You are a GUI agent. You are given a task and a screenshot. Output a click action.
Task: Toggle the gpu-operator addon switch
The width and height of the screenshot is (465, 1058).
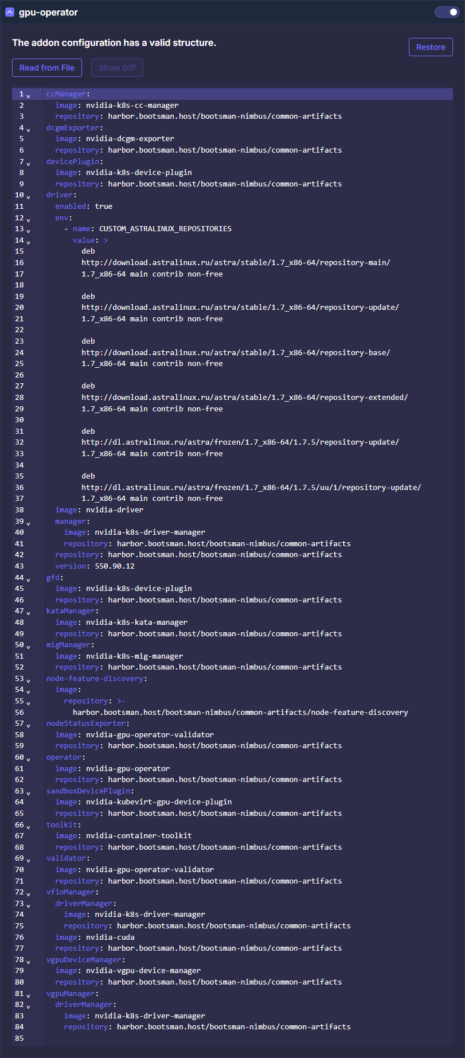pyautogui.click(x=446, y=12)
